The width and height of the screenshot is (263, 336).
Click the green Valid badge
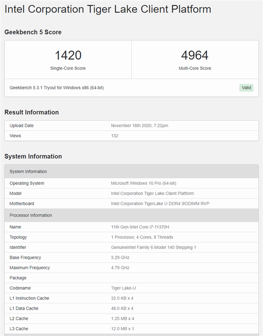pyautogui.click(x=246, y=88)
